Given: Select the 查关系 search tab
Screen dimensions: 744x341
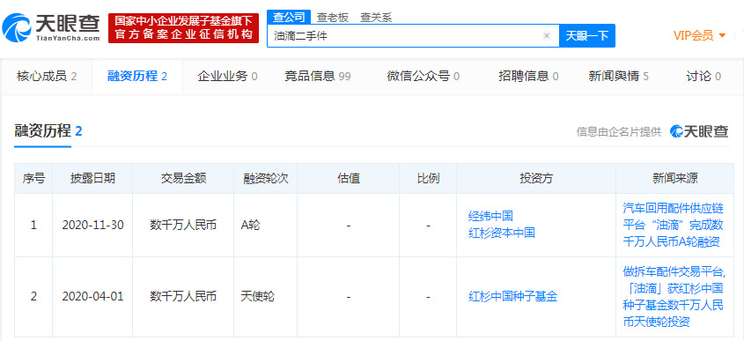Looking at the screenshot, I should (x=376, y=18).
